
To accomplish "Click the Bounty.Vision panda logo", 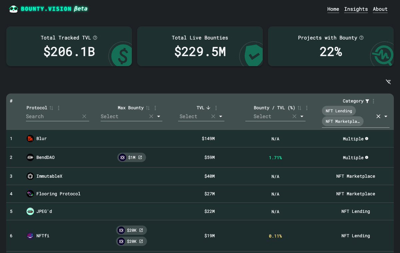I will 13,9.
